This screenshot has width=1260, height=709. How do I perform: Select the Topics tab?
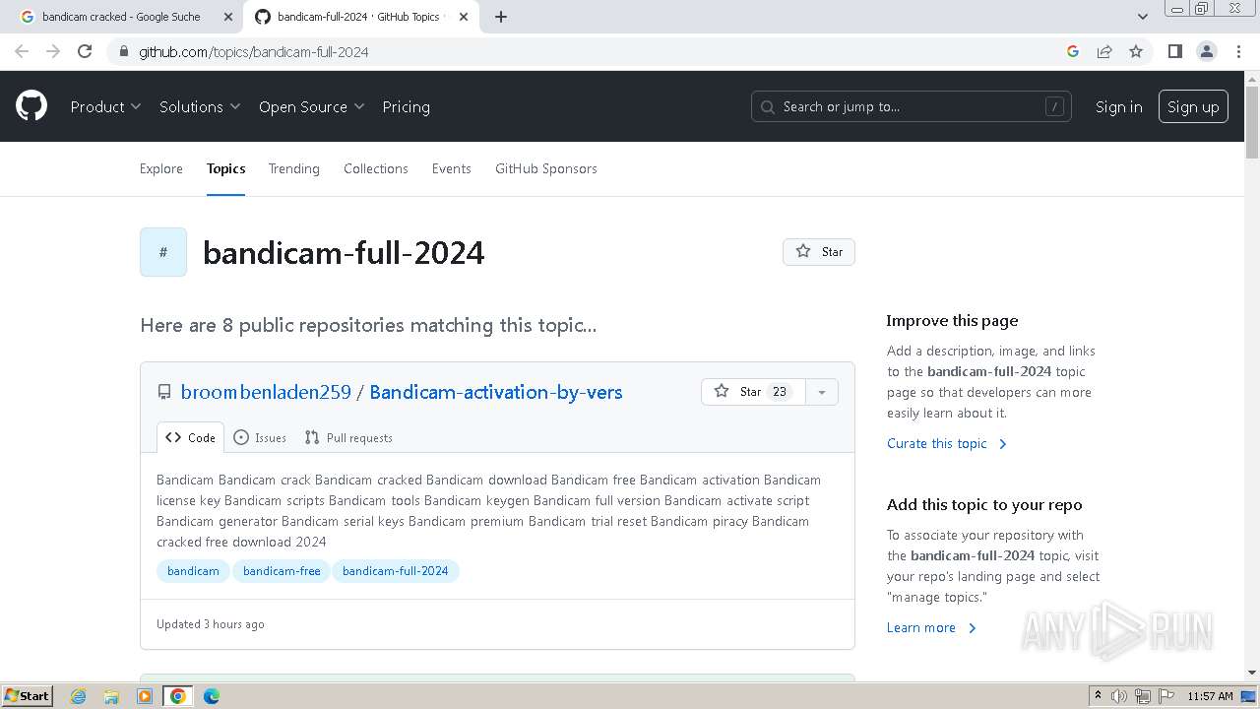225,168
